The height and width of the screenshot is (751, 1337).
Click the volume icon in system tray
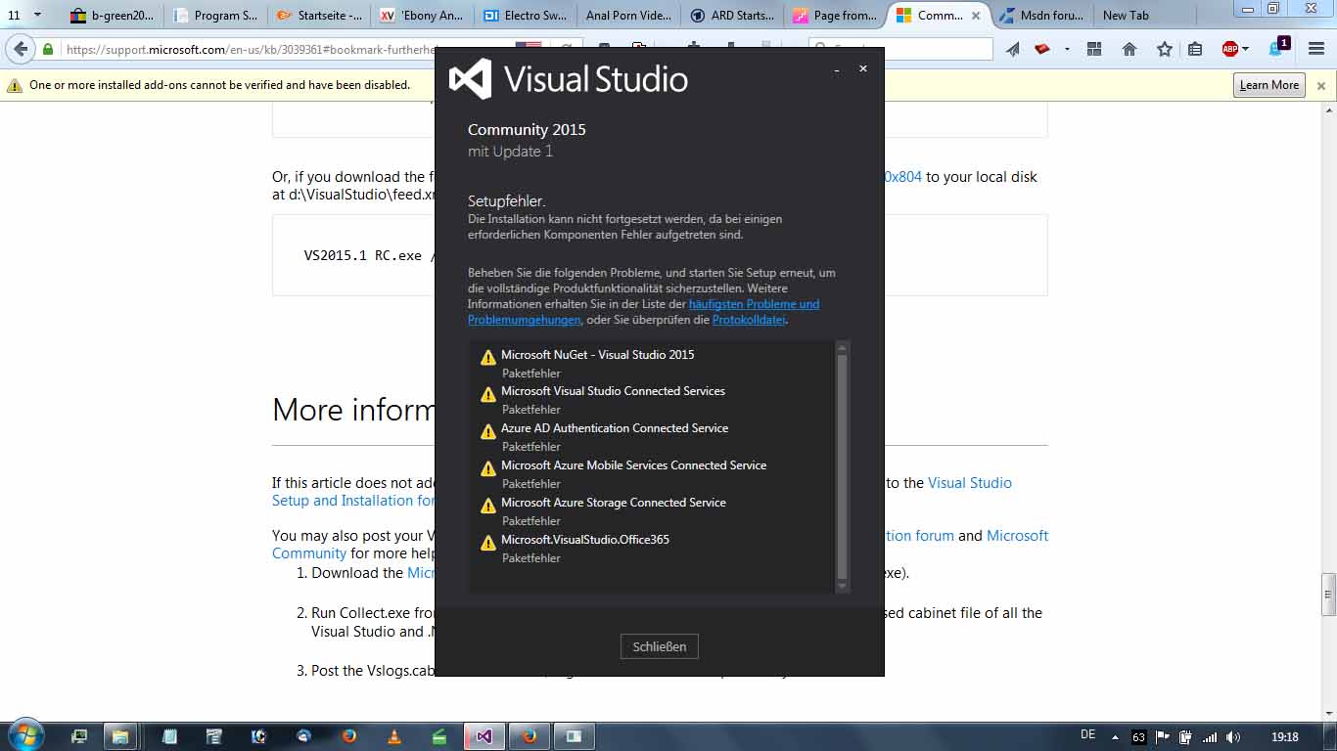(x=1233, y=737)
